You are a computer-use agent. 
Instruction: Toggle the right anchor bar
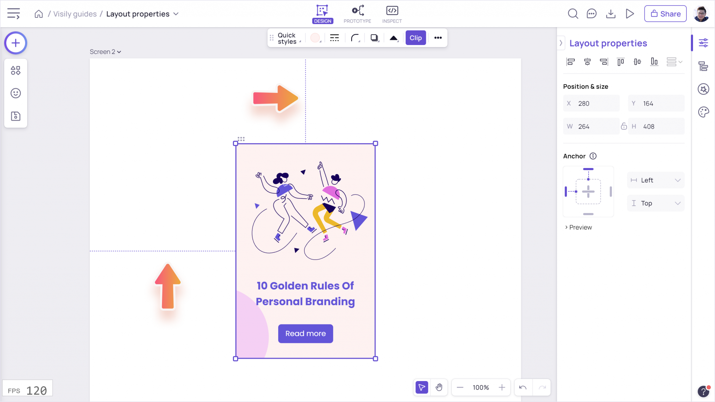point(611,191)
